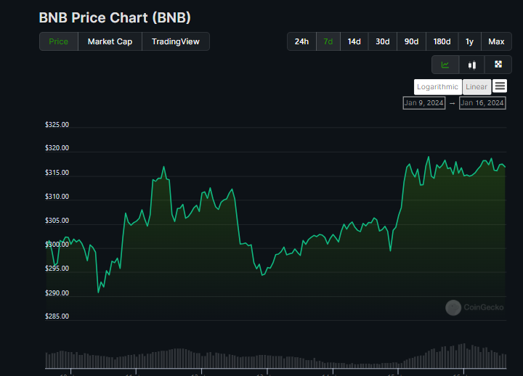Click the $290.00 axis label
This screenshot has width=523, height=376.
[57, 293]
